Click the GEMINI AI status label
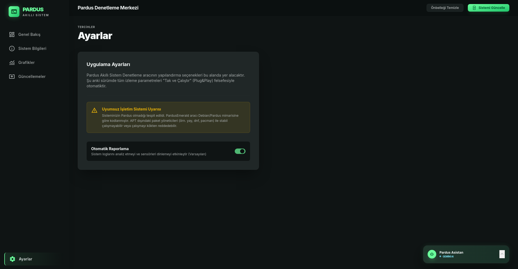The height and width of the screenshot is (269, 518). (448, 257)
